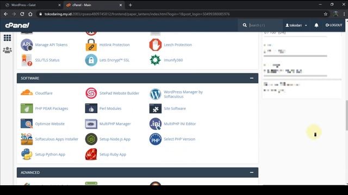Viewport: 348px width, 195px height.
Task: Go forward in browser history
Action: pos(14,14)
